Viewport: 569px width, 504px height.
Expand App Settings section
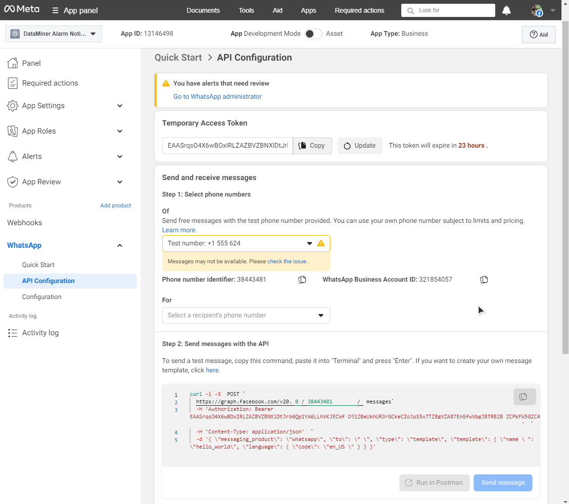click(x=120, y=106)
